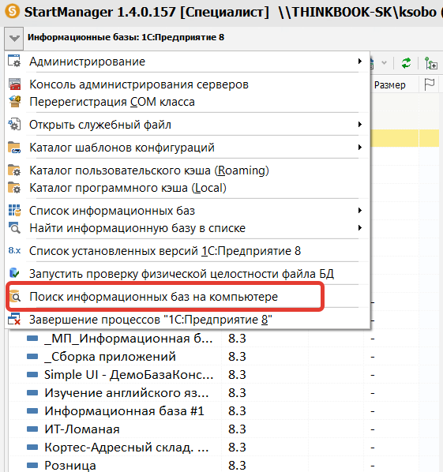
Task: Select Запустить проверку физической целостности файла БД
Action: [x=186, y=274]
